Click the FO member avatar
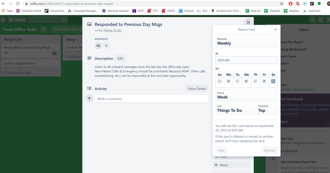330x173 pixels. [x=98, y=46]
